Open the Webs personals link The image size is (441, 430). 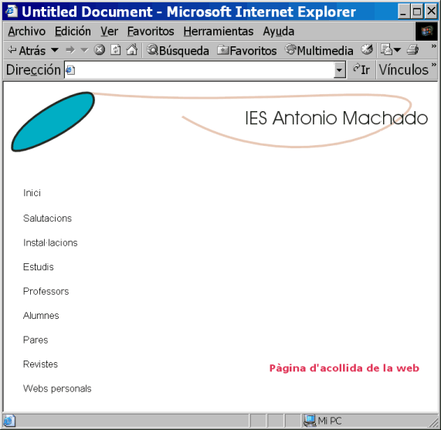(57, 388)
